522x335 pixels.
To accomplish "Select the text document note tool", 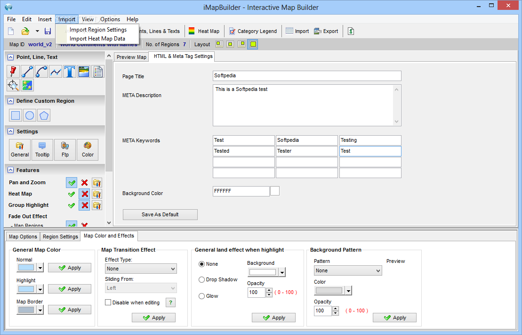I will click(x=98, y=71).
